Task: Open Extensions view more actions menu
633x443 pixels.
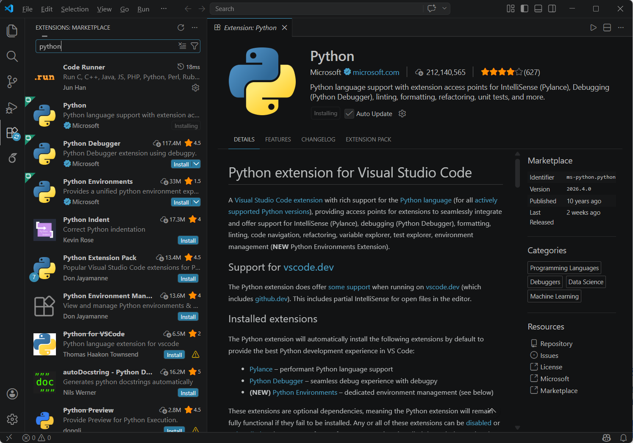Action: tap(194, 28)
